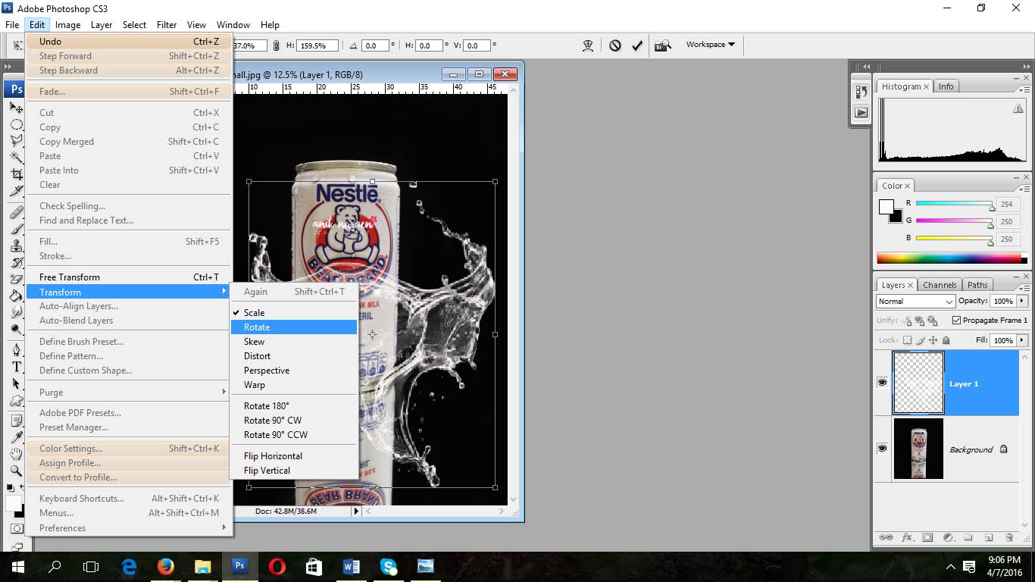Open the Opacity slider arrow
This screenshot has width=1035, height=582.
(1021, 301)
